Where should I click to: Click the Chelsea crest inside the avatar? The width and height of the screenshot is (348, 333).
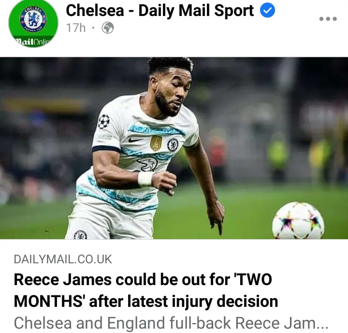pyautogui.click(x=33, y=19)
